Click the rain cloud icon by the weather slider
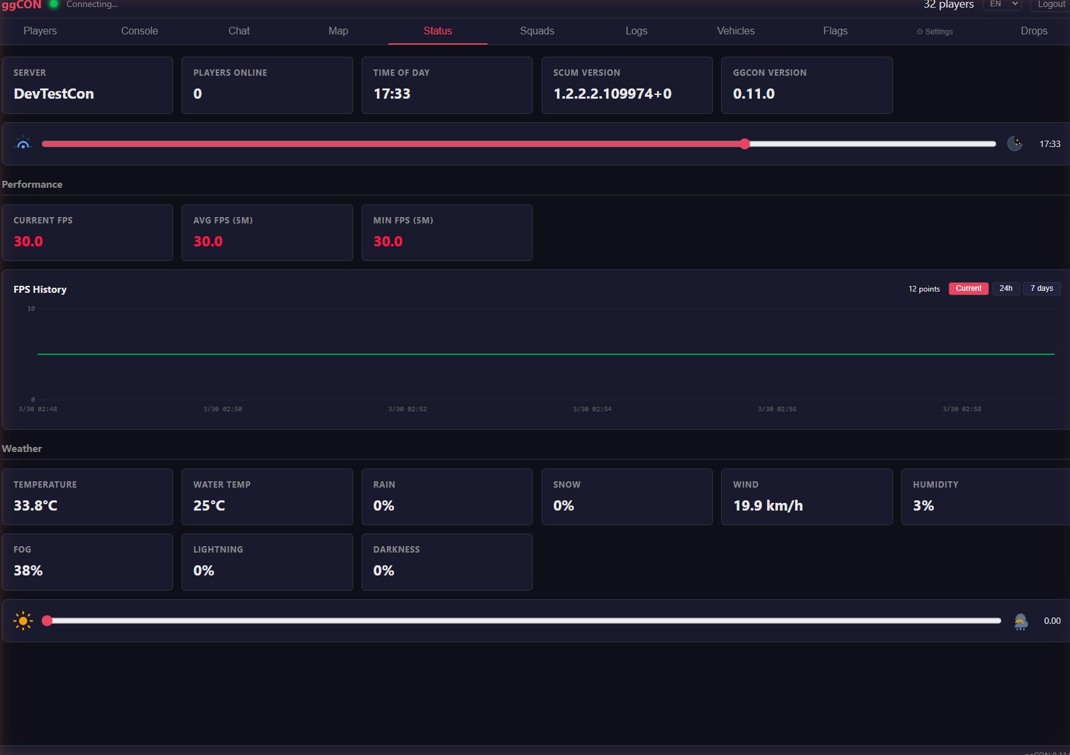Screen dimensions: 1070x755 tap(1021, 621)
